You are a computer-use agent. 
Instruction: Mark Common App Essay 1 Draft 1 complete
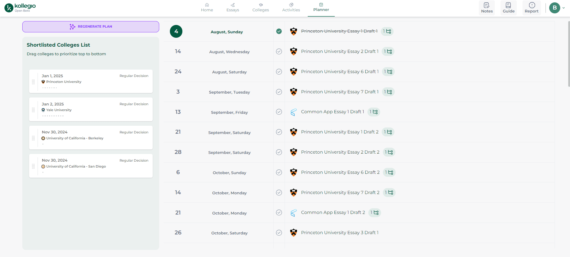coord(279,112)
